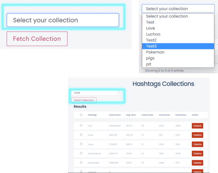Click posts/hour value 97.66
This screenshot has width=218, height=173.
coord(178,154)
